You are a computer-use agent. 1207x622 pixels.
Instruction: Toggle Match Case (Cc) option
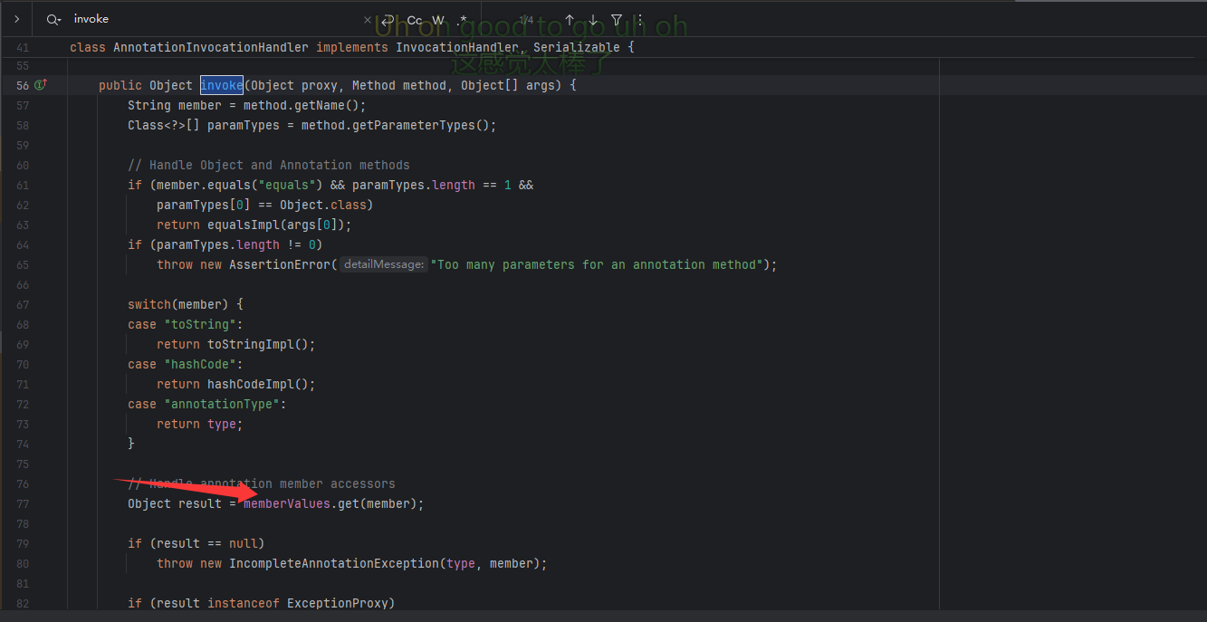click(415, 20)
